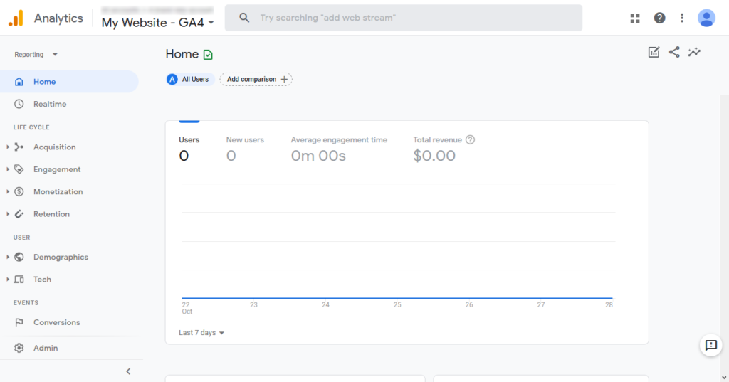Click the feedback icon at bottom right

coord(710,345)
